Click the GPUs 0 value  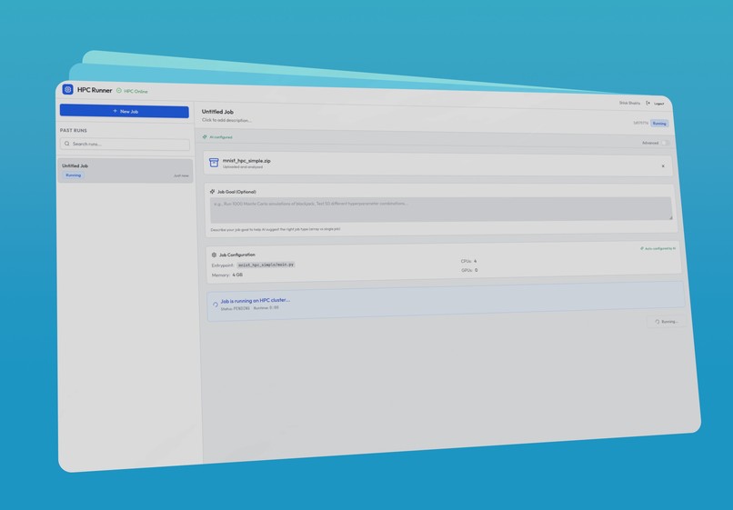coord(476,270)
